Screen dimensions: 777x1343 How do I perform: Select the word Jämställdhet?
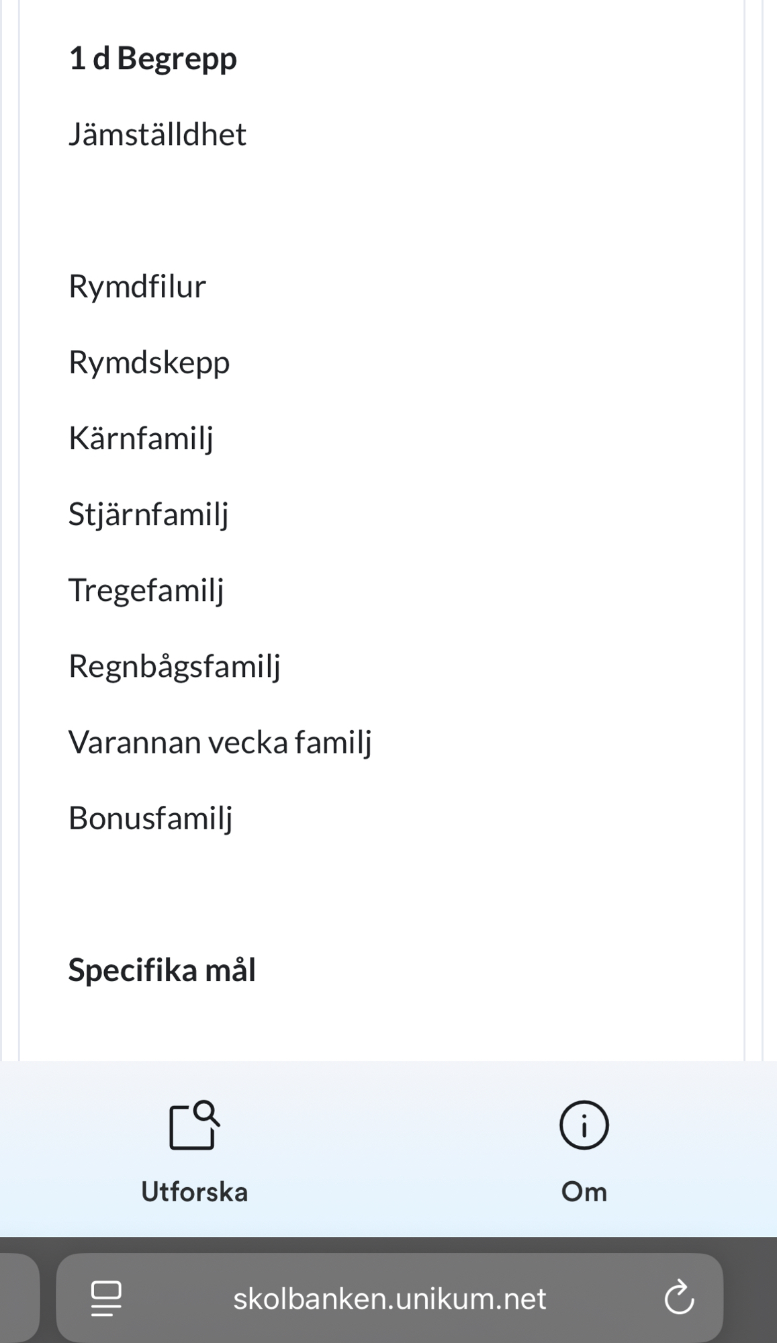coord(158,134)
